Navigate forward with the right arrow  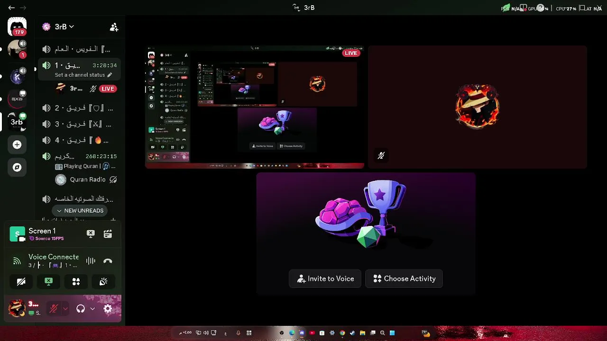[x=23, y=8]
